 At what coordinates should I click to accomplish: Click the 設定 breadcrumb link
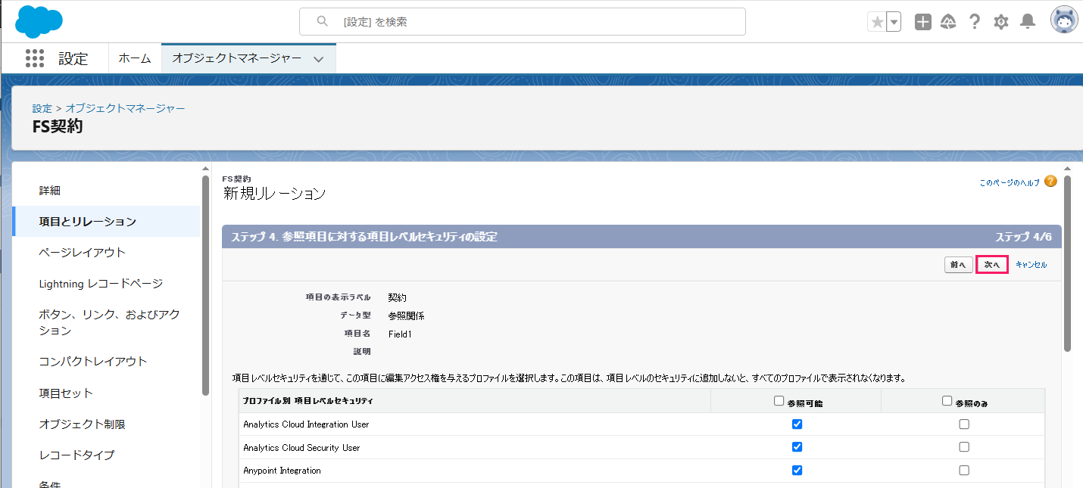click(42, 108)
